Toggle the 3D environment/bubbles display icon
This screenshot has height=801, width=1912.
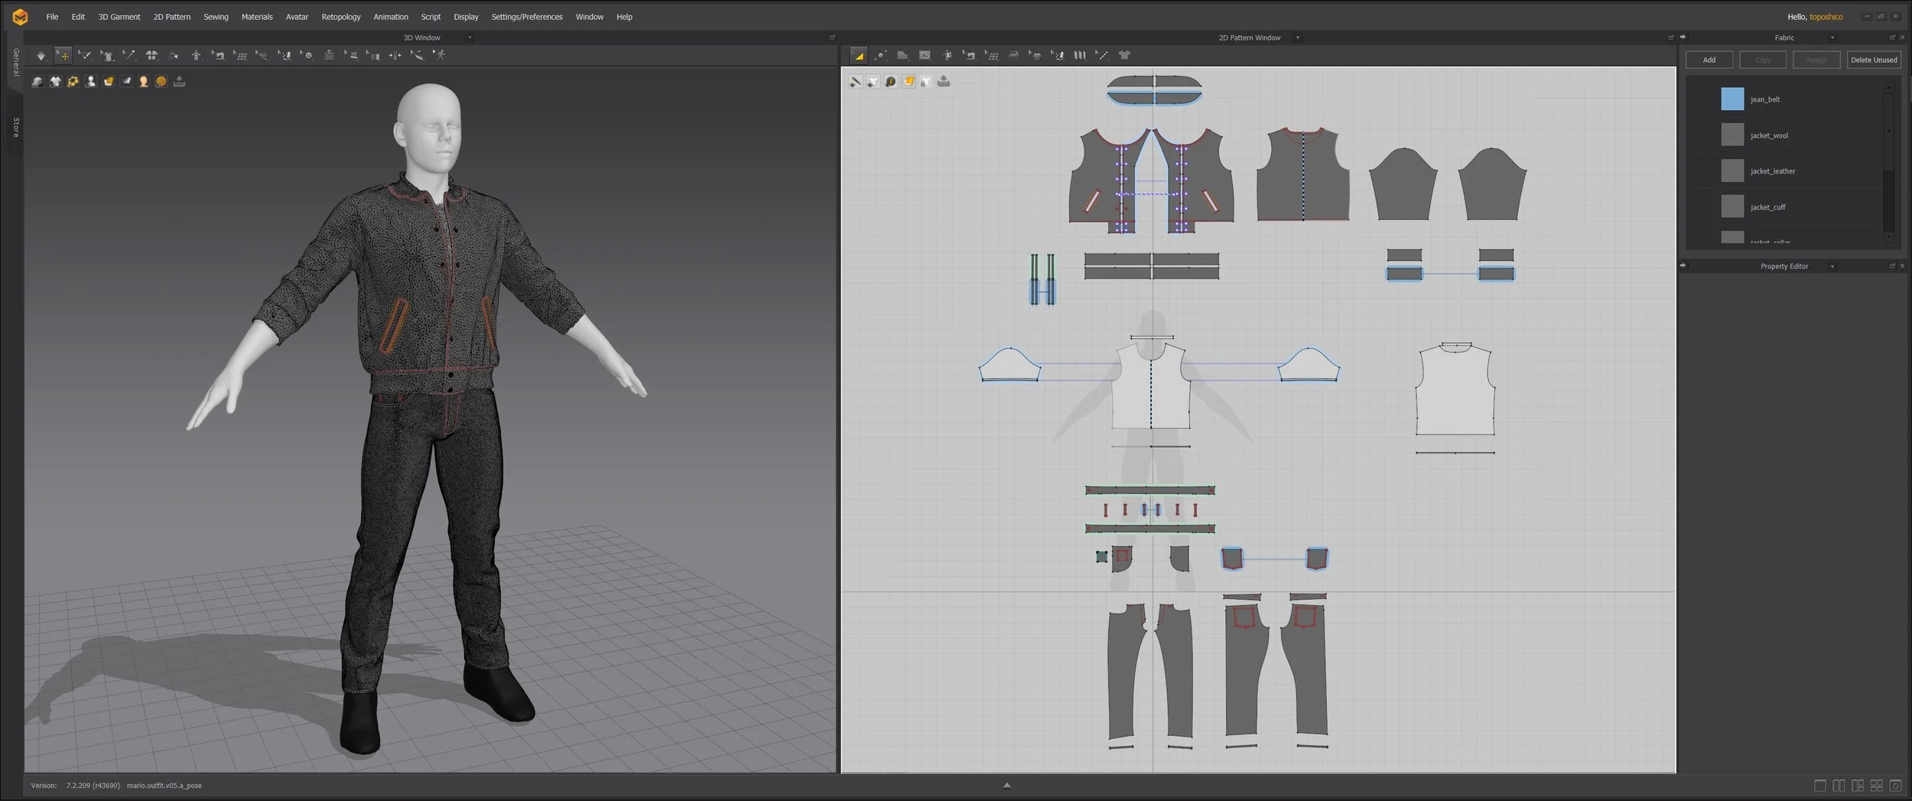point(73,81)
